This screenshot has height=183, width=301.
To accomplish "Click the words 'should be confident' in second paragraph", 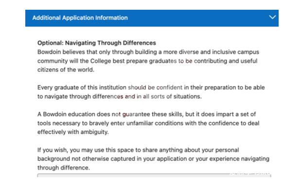I will pyautogui.click(x=155, y=88).
